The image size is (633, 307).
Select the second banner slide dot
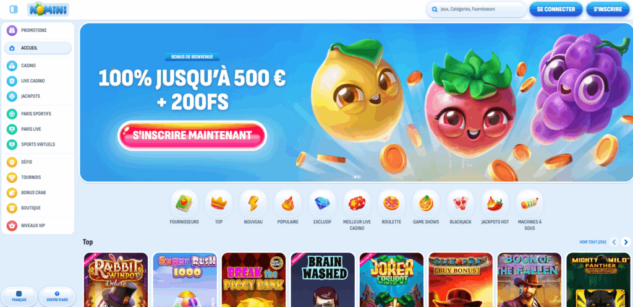359,177
